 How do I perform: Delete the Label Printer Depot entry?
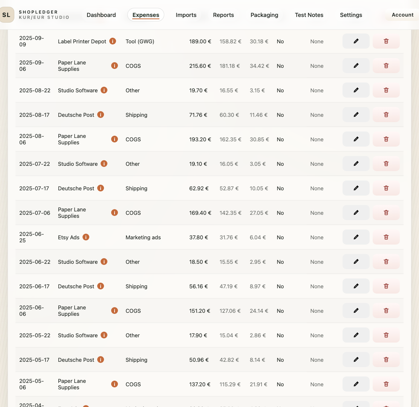tap(386, 41)
